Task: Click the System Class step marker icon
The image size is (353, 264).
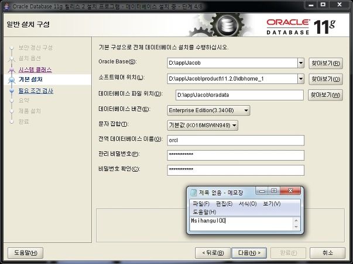Action: [x=12, y=70]
